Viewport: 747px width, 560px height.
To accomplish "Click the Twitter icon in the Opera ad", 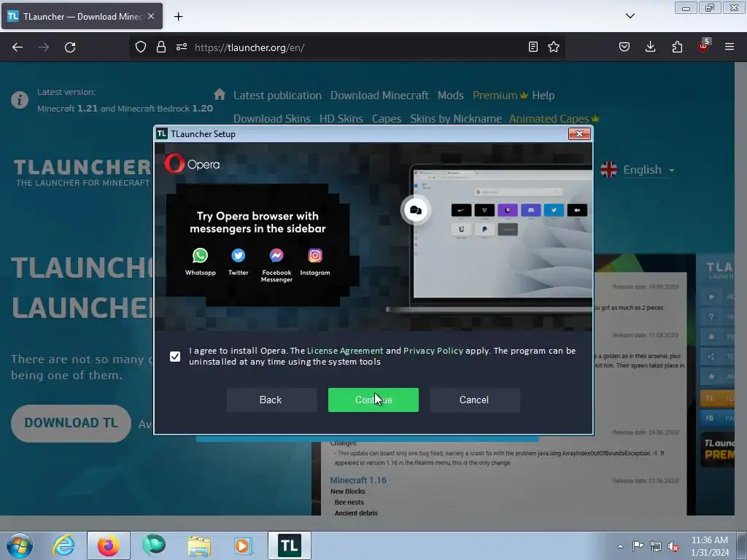I will click(x=239, y=256).
